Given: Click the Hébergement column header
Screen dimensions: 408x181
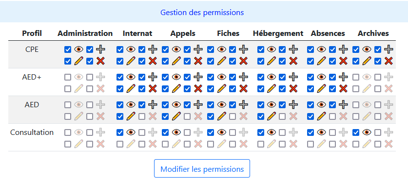Looking at the screenshot, I should 278,33.
